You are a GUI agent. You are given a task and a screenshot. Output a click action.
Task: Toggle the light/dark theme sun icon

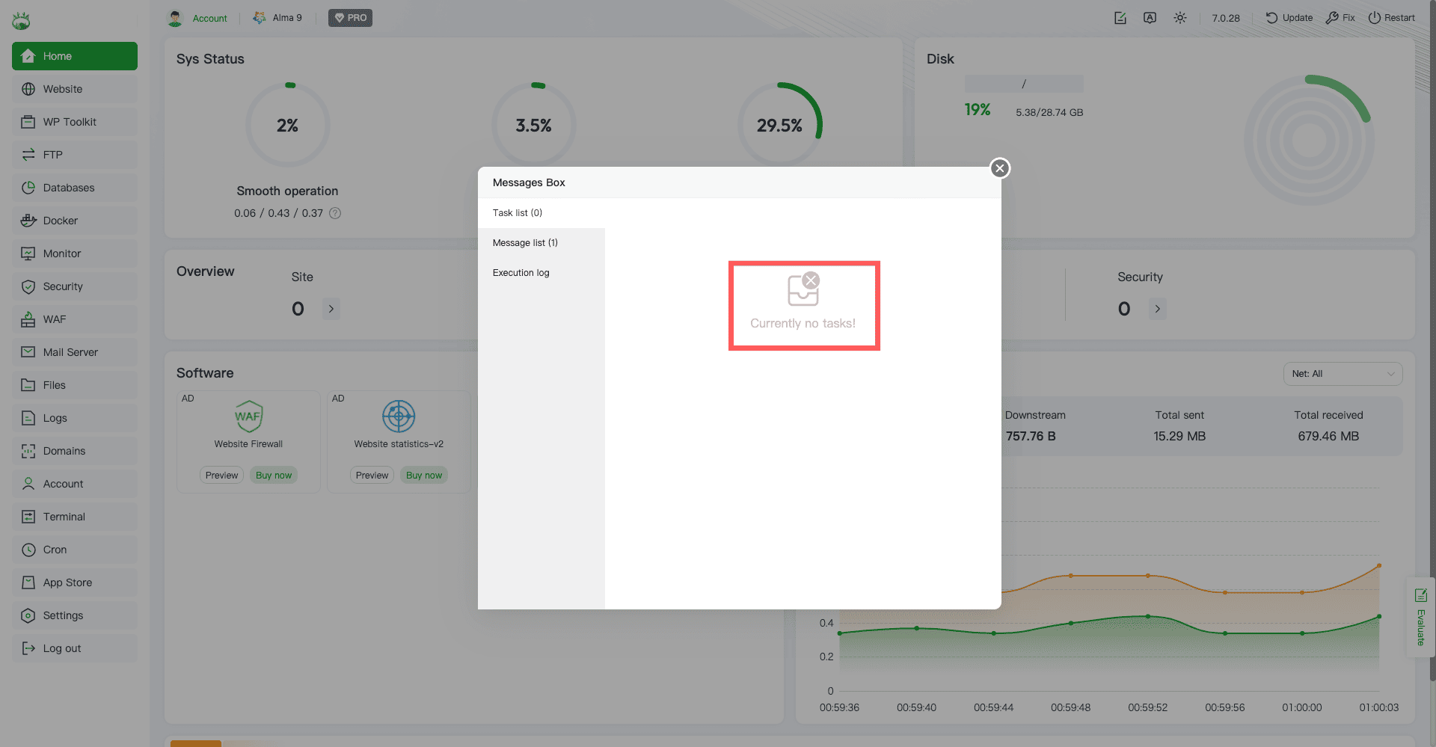coord(1179,18)
